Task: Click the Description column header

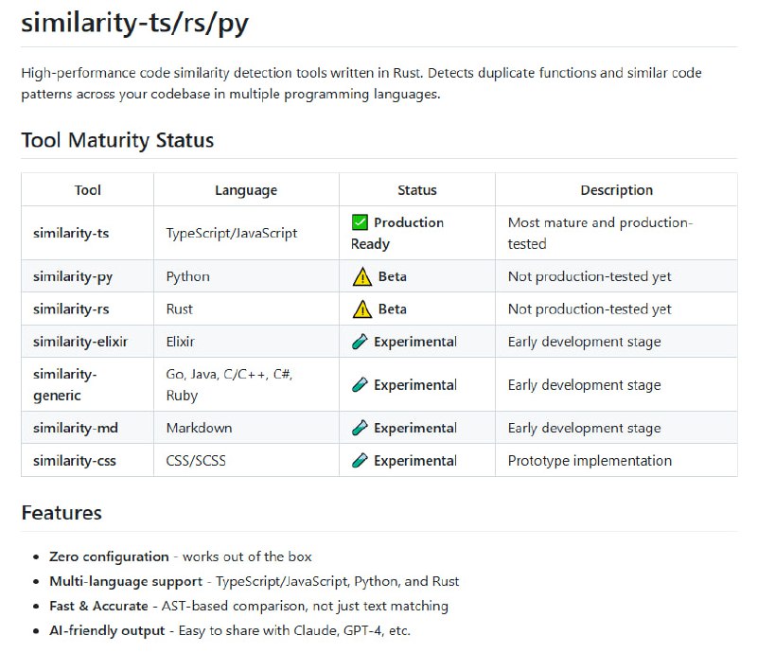Action: tap(616, 189)
